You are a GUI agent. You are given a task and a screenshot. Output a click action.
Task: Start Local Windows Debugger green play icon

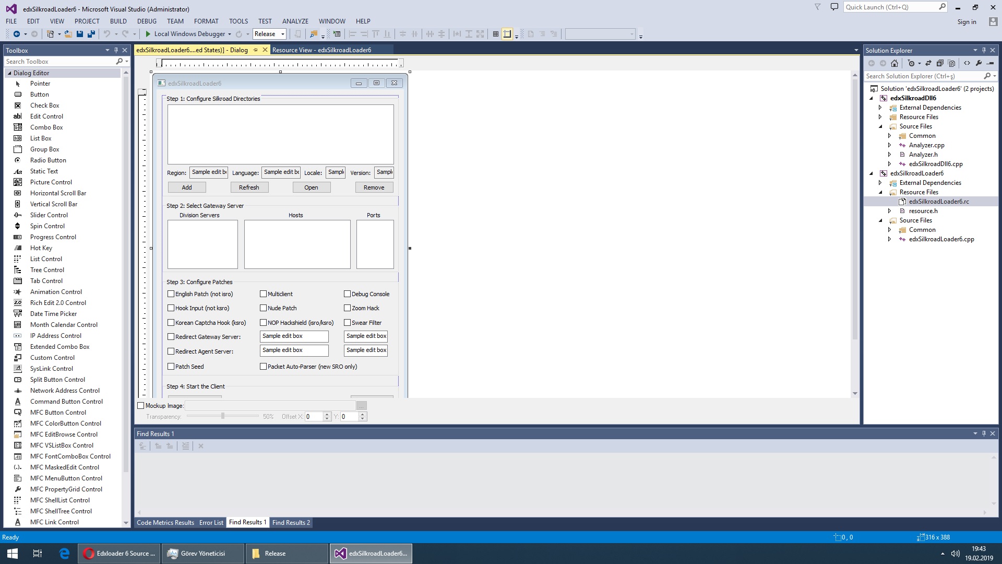tap(148, 34)
